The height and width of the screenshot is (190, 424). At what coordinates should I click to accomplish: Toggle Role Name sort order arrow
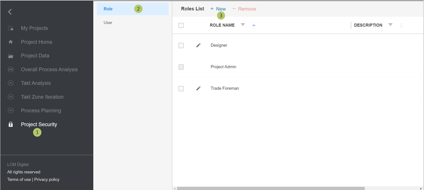pos(254,25)
